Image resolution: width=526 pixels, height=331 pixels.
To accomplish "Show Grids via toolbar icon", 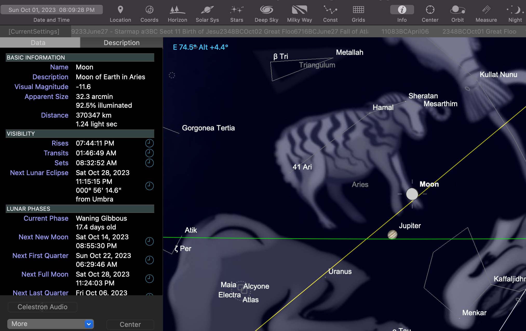I will click(358, 10).
